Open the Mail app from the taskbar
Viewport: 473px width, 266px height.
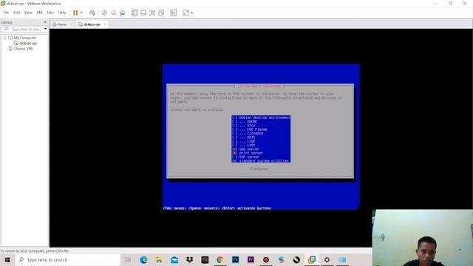(x=174, y=259)
